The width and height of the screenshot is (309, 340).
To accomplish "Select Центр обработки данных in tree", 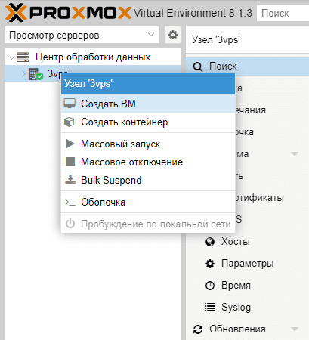I will point(93,57).
